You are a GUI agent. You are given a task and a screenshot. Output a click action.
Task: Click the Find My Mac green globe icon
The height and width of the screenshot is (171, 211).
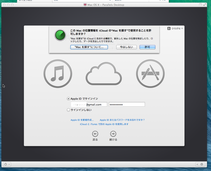coord(60,35)
